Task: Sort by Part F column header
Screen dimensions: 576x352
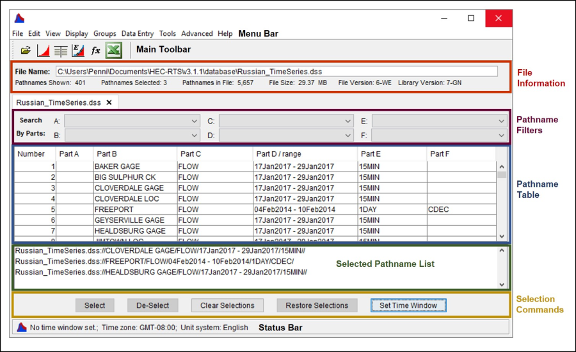Action: pyautogui.click(x=461, y=154)
